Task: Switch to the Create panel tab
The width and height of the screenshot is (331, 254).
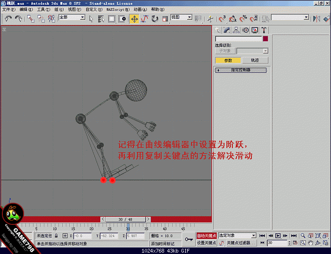Action: click(218, 30)
